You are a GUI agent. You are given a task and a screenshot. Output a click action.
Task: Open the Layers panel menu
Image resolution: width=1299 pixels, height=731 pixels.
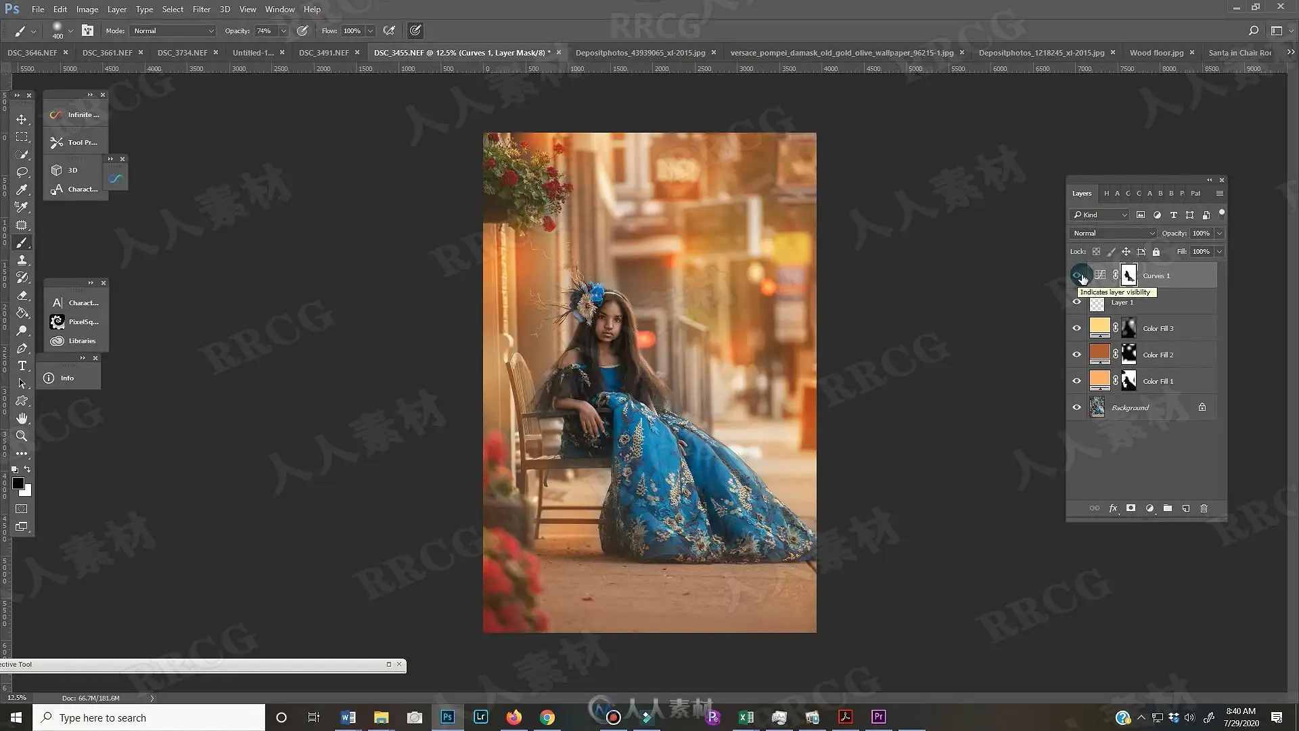(1220, 194)
